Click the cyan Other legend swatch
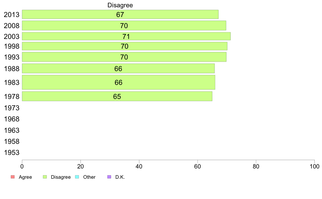This screenshot has height=199, width=322. [x=77, y=177]
